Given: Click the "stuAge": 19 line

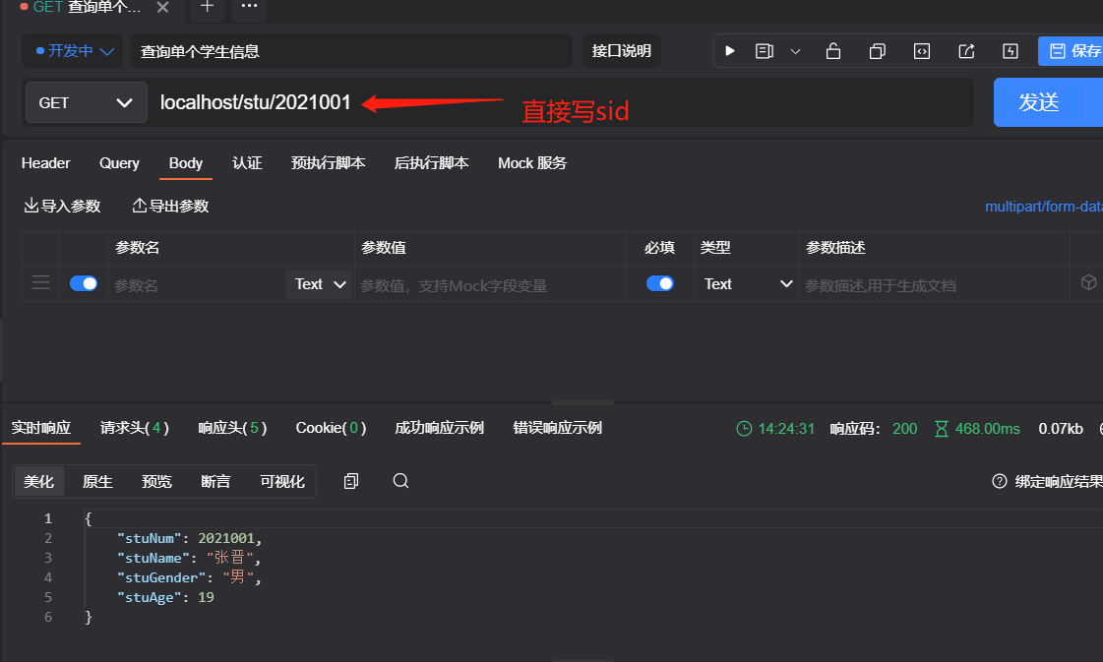Looking at the screenshot, I should [165, 597].
